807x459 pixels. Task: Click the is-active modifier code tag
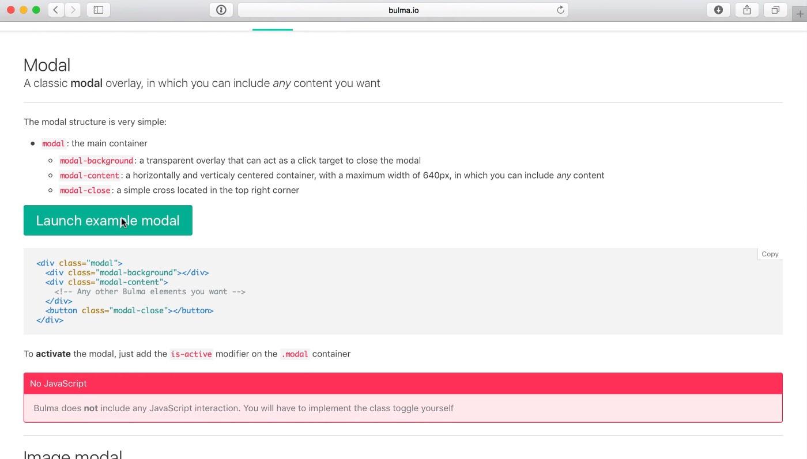(191, 354)
